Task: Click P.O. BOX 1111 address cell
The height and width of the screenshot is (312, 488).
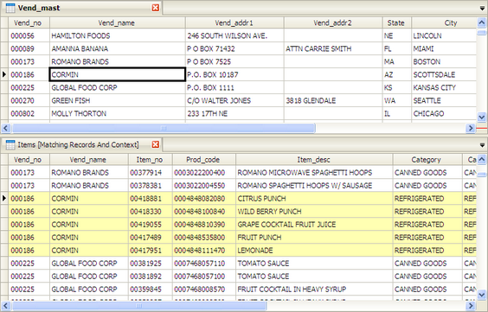Action: [x=234, y=87]
